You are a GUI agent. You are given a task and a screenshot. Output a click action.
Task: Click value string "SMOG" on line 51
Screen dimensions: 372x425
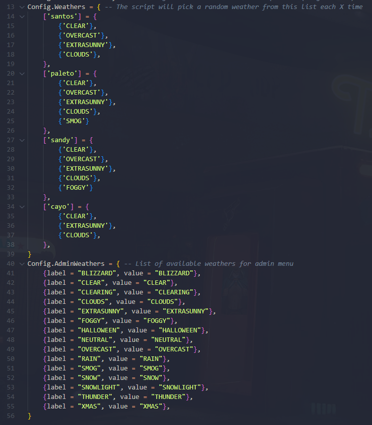[151, 368]
